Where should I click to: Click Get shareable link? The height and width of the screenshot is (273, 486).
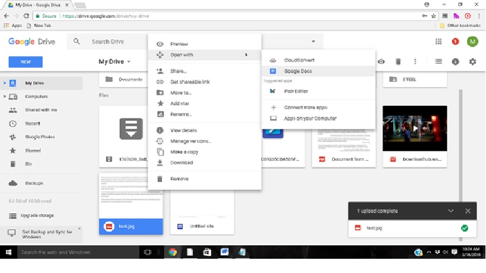pos(205,82)
